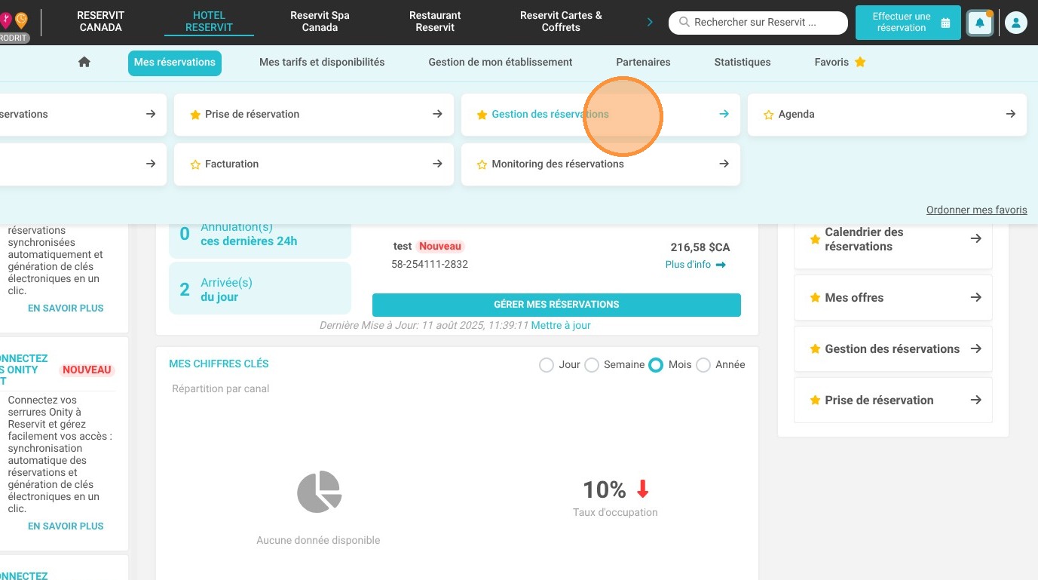Click the star beside Mes offres
This screenshot has width=1038, height=580.
point(815,298)
